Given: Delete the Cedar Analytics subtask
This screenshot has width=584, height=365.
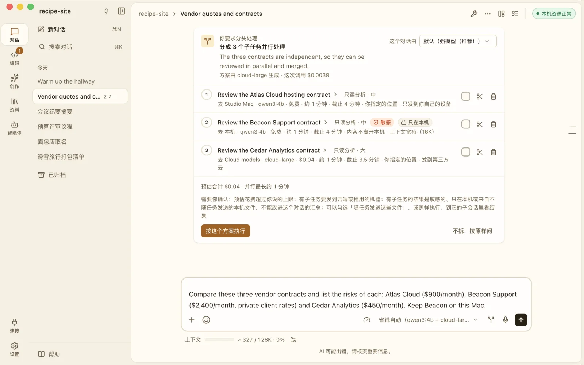Looking at the screenshot, I should [x=493, y=152].
